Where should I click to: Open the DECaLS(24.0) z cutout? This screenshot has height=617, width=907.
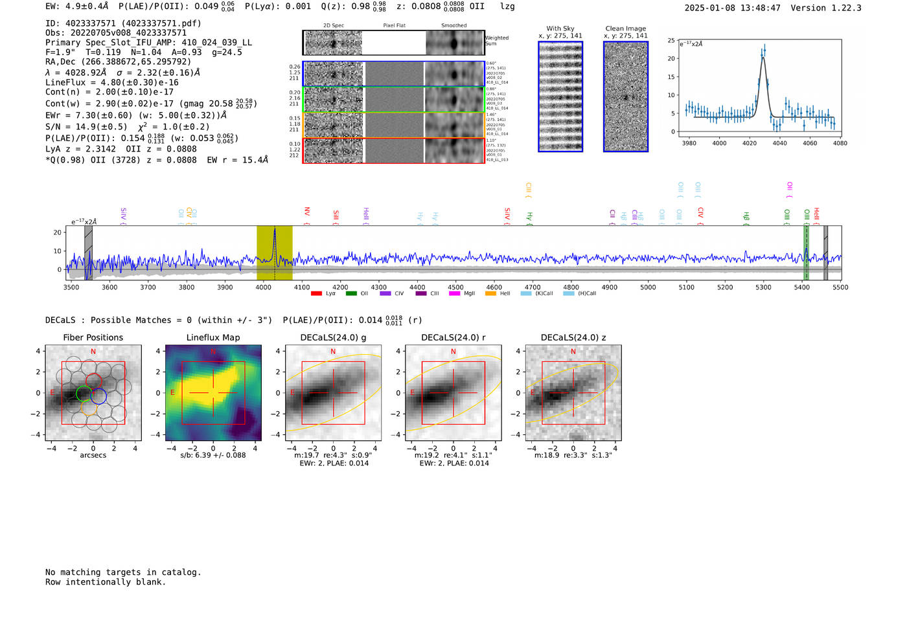573,393
